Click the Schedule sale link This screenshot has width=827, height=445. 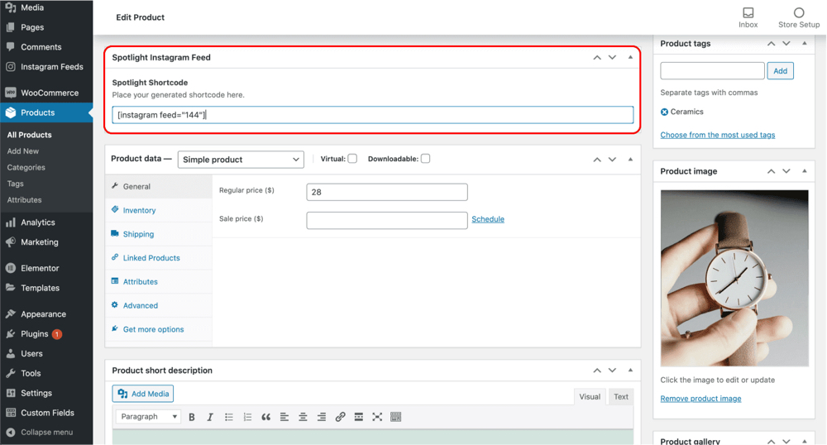click(488, 219)
